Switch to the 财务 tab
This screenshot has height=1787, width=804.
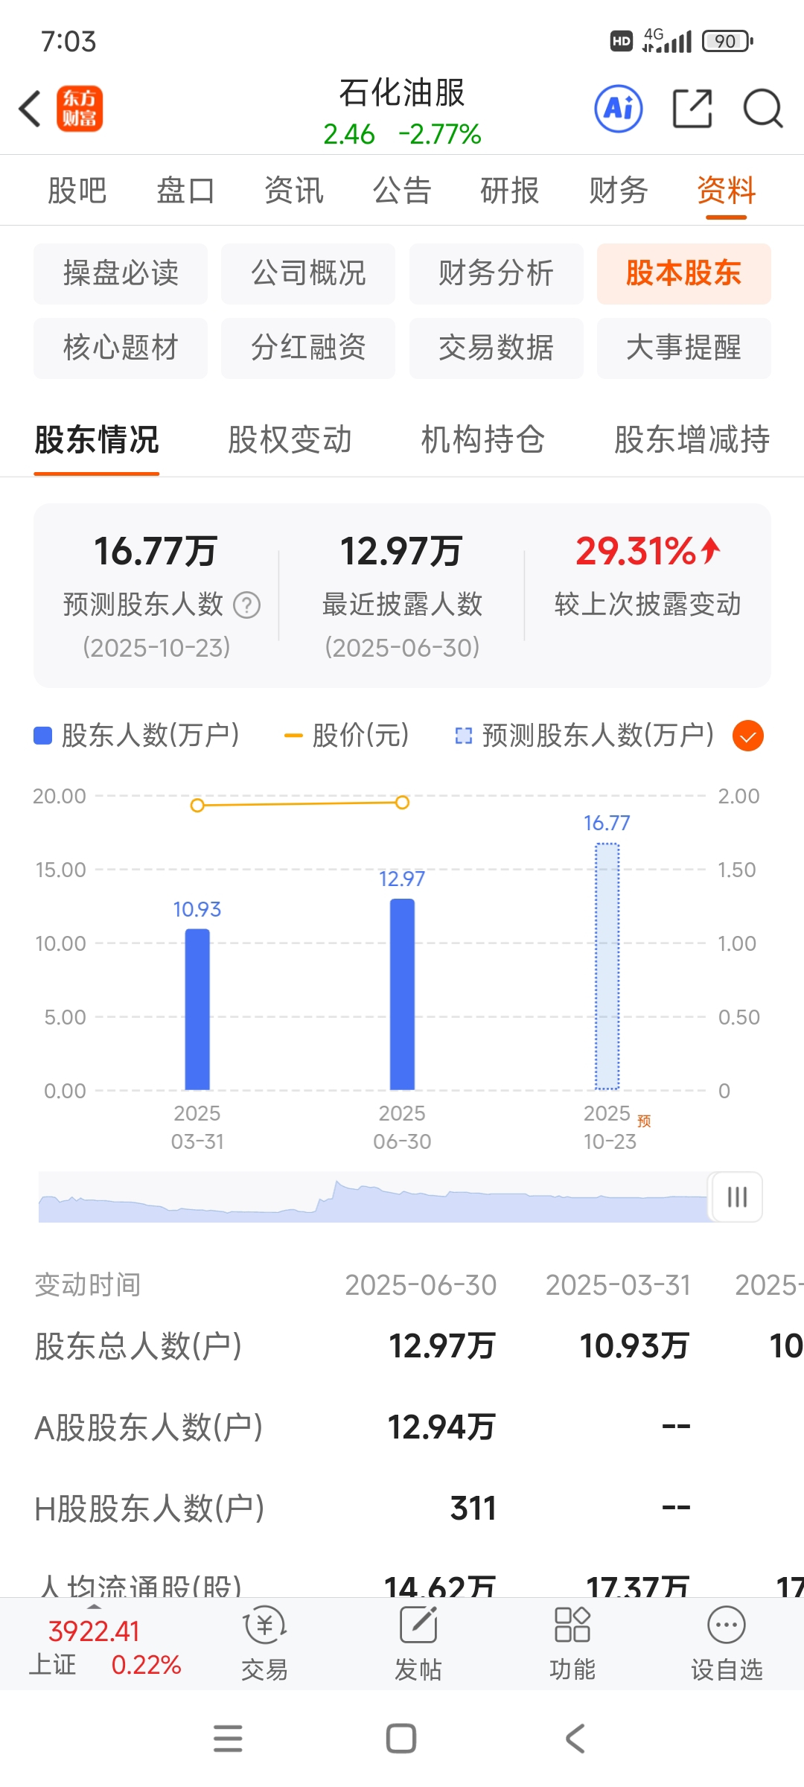[x=619, y=191]
